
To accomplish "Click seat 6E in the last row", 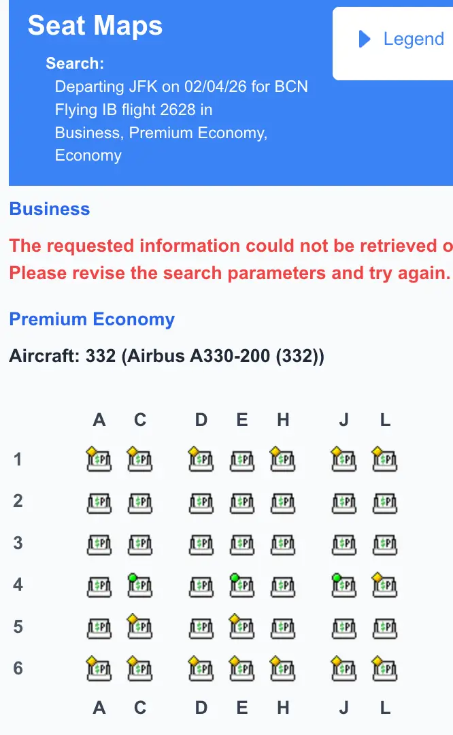I will 241,669.
